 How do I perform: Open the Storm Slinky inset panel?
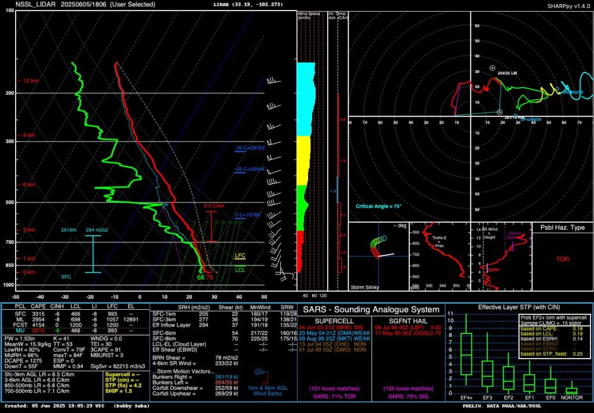[x=377, y=255]
